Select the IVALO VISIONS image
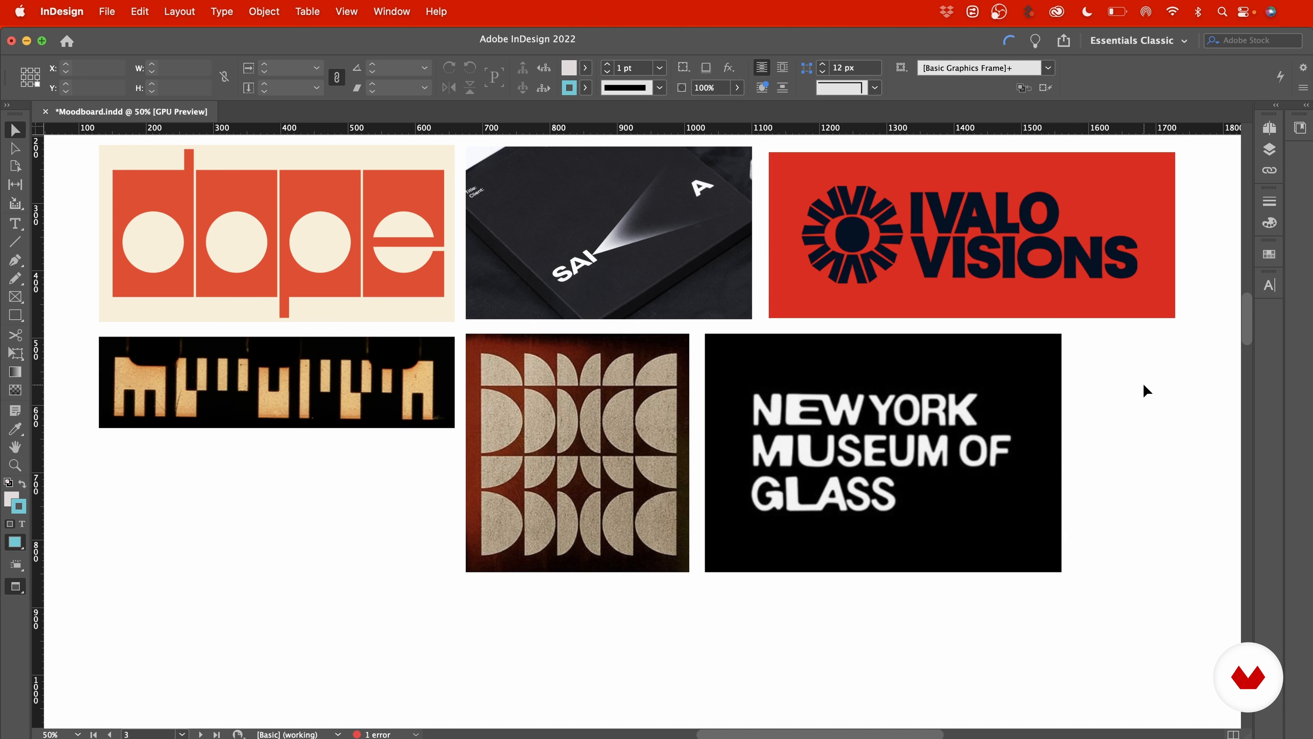The image size is (1313, 739). pyautogui.click(x=971, y=235)
